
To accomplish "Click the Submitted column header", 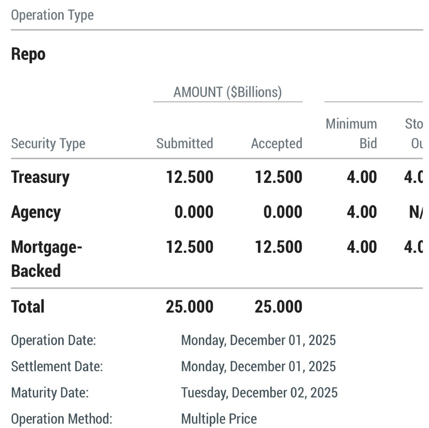I will click(x=185, y=143).
